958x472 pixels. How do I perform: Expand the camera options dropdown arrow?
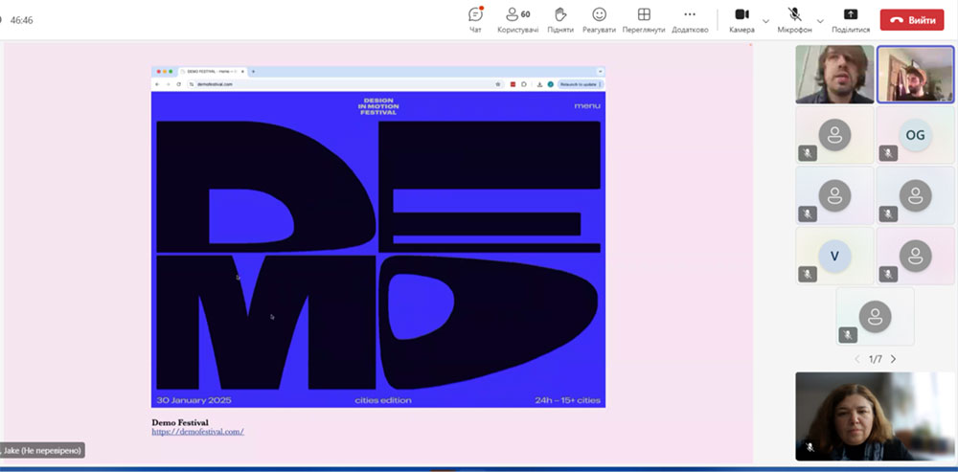766,21
